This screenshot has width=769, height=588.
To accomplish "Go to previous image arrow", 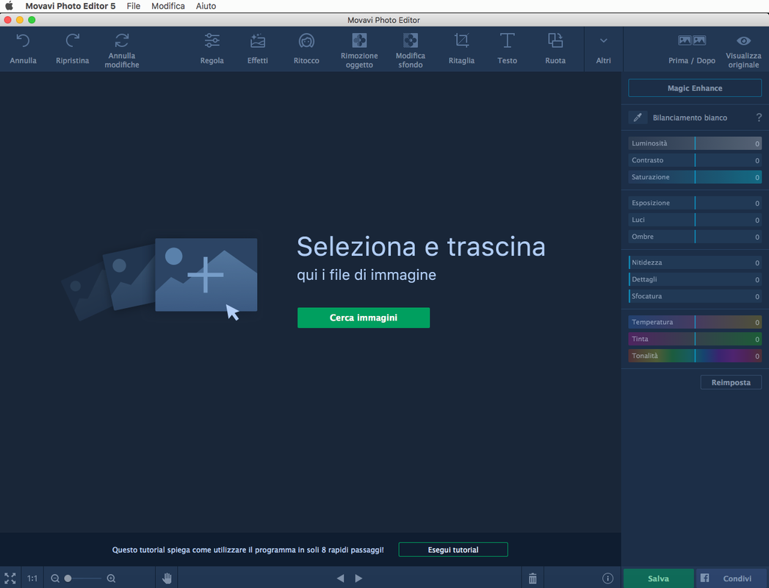I will click(340, 578).
